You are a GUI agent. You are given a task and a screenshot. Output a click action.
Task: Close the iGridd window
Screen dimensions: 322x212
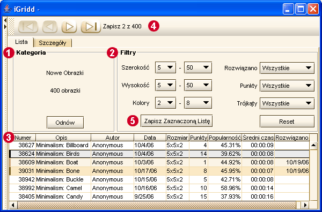[313, 9]
